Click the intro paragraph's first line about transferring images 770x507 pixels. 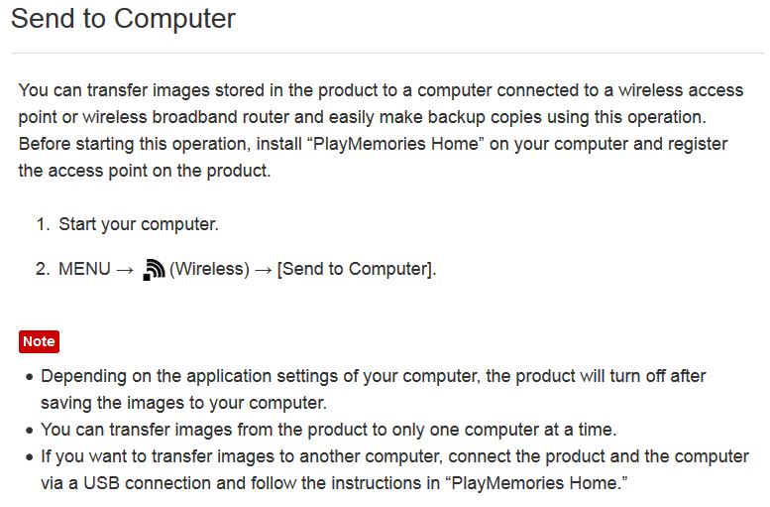coord(381,90)
